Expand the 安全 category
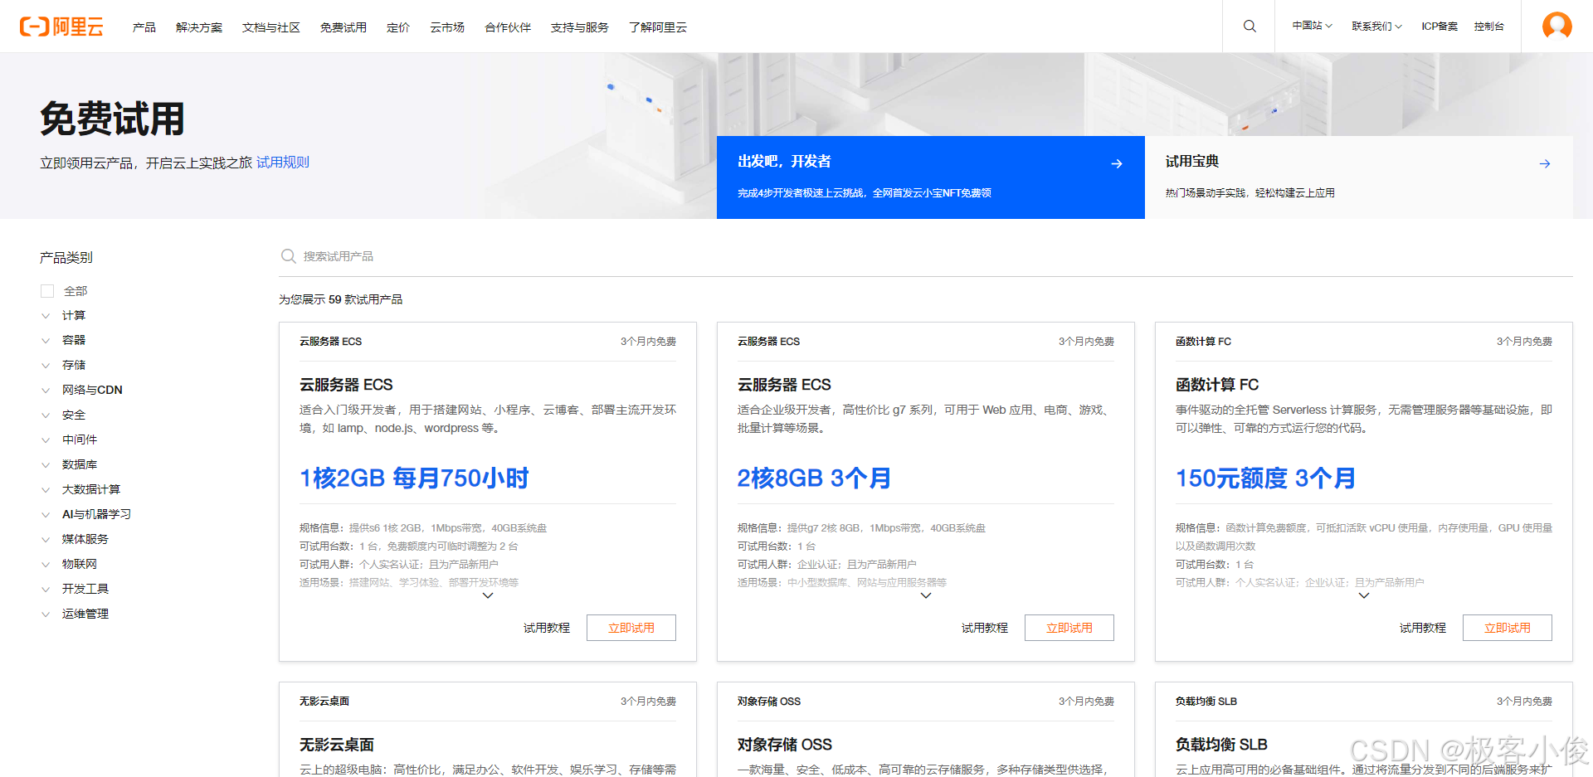This screenshot has height=777, width=1593. [46, 415]
